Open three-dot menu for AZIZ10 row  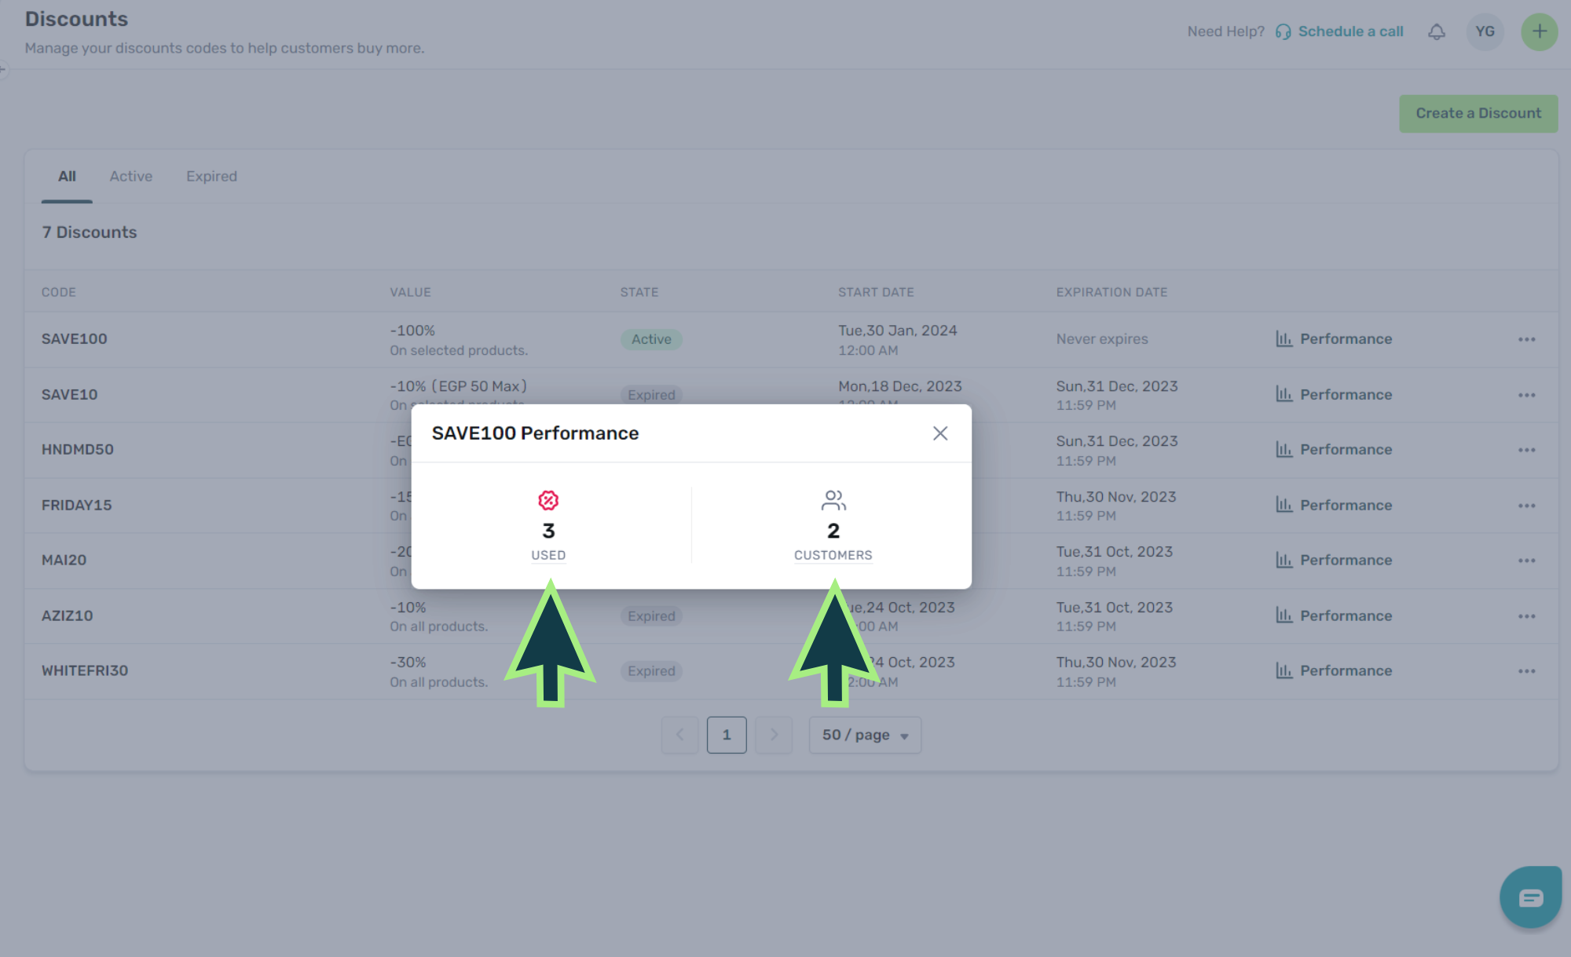[x=1526, y=615]
